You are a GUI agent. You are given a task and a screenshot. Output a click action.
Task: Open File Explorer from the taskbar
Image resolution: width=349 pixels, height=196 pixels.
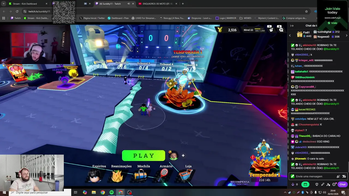pos(94,192)
